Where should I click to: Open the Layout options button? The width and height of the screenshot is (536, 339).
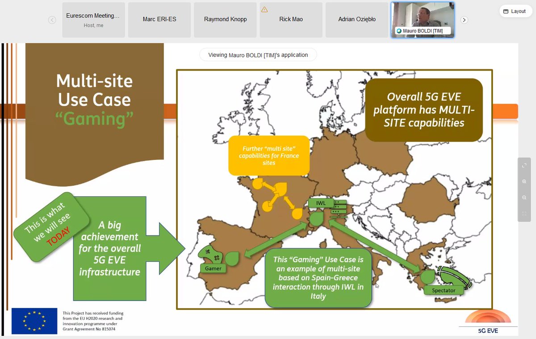[515, 12]
